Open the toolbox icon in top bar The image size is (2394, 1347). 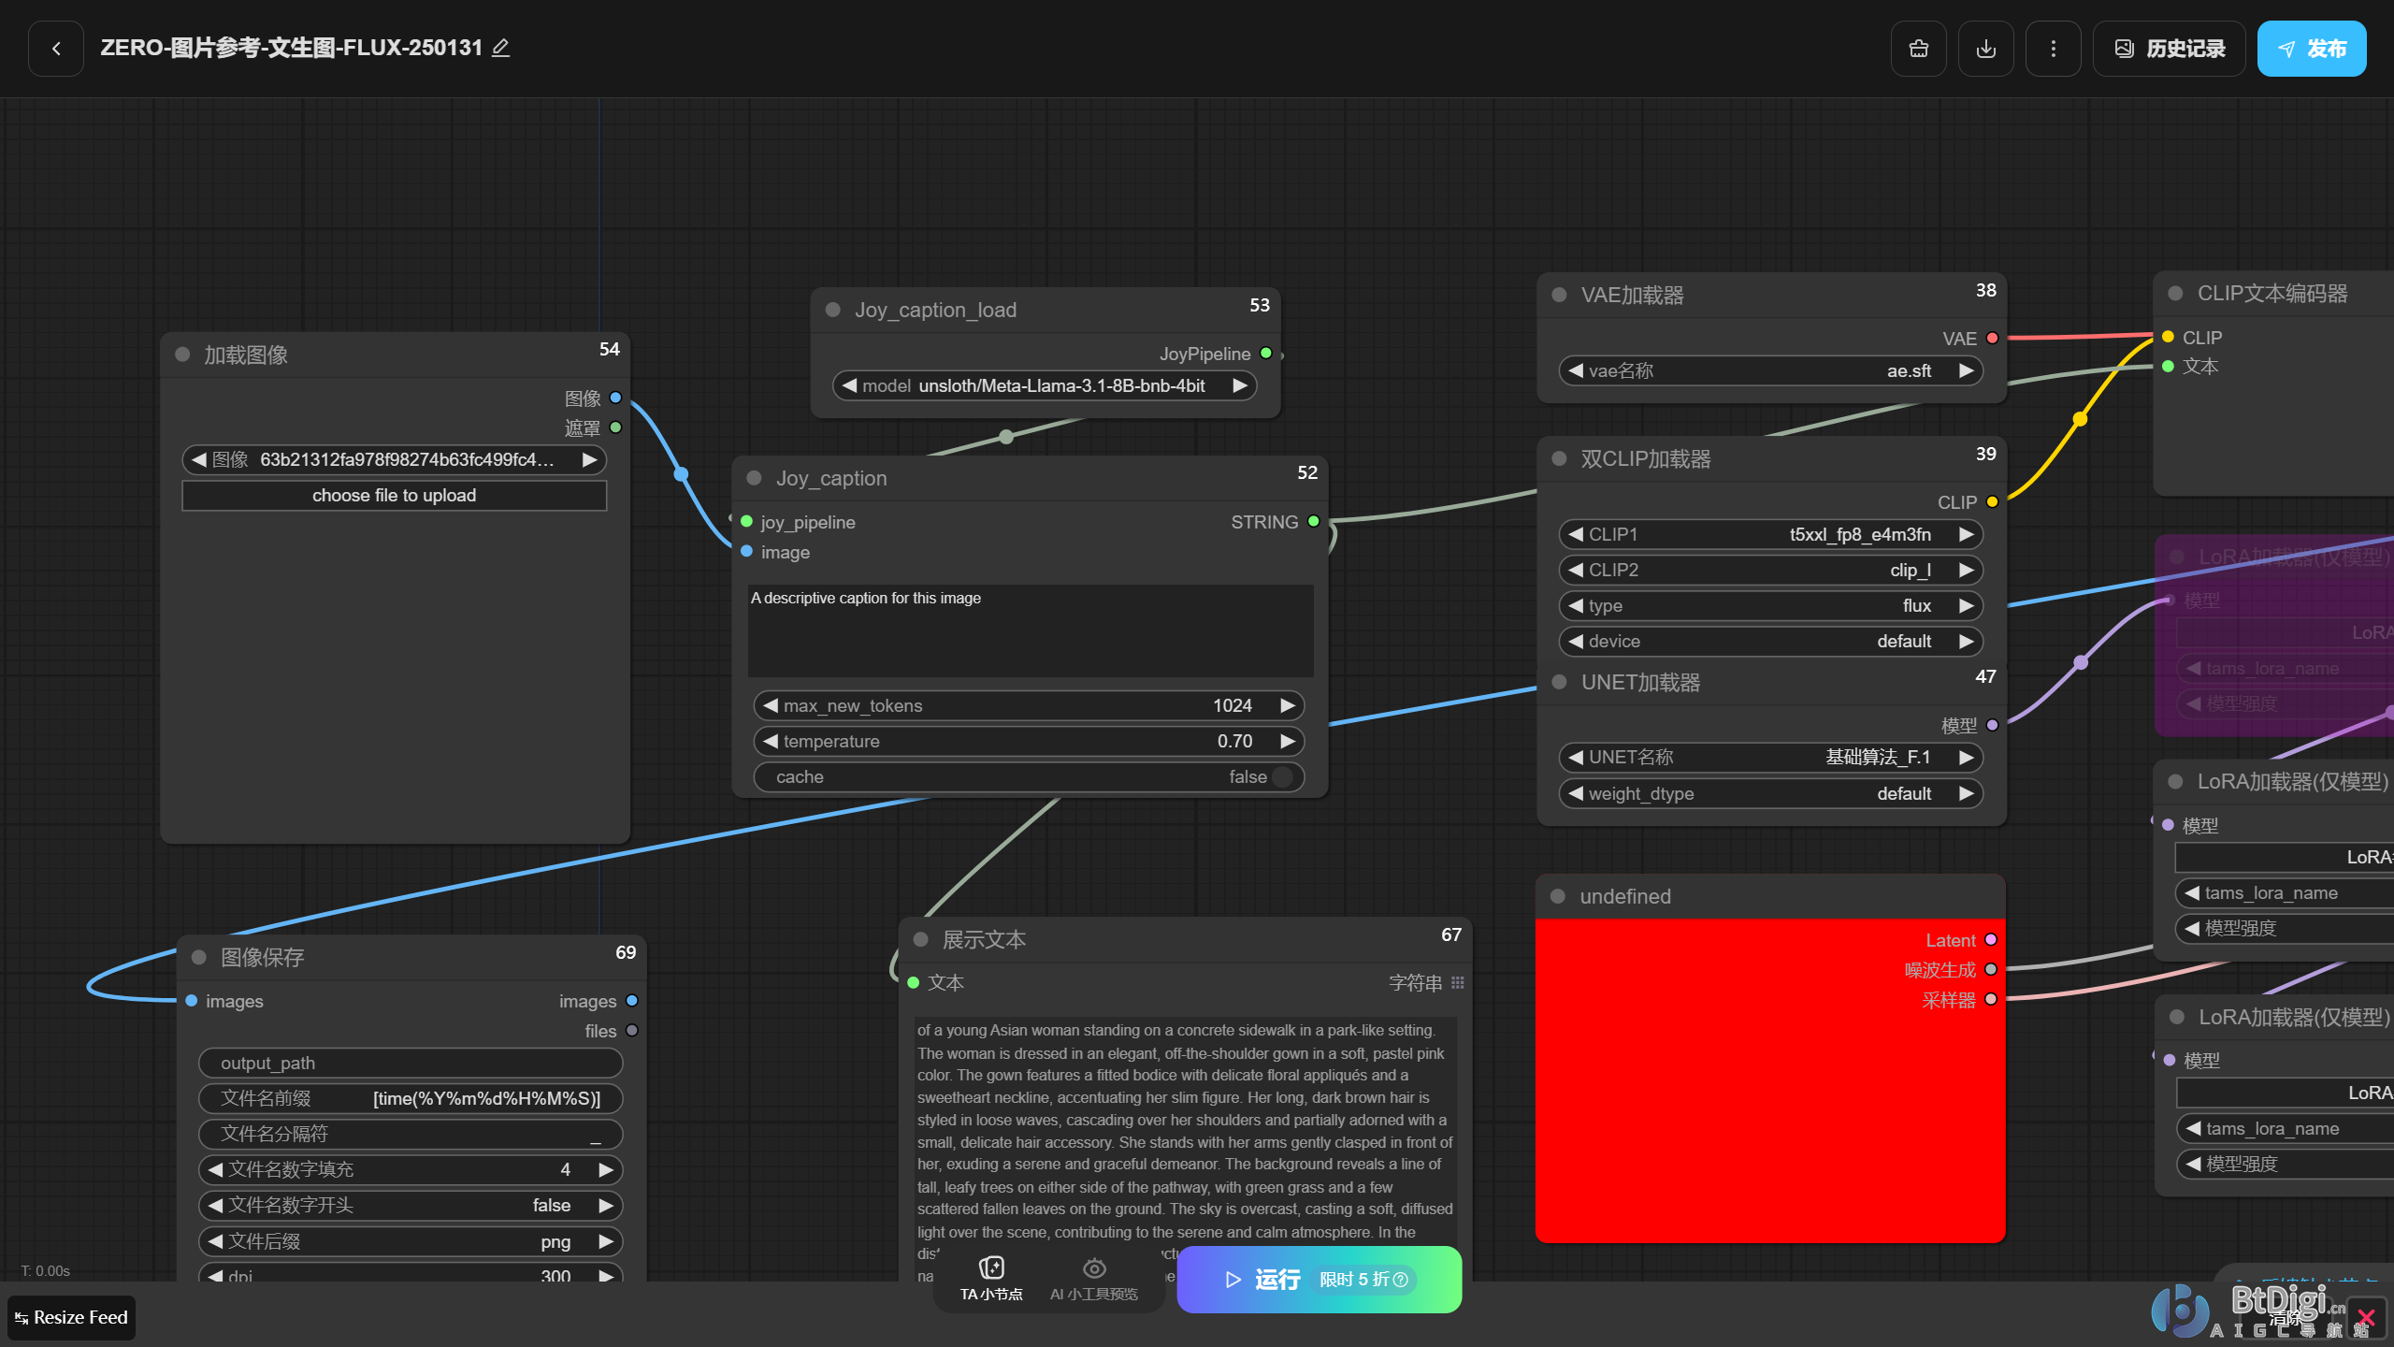click(1919, 49)
